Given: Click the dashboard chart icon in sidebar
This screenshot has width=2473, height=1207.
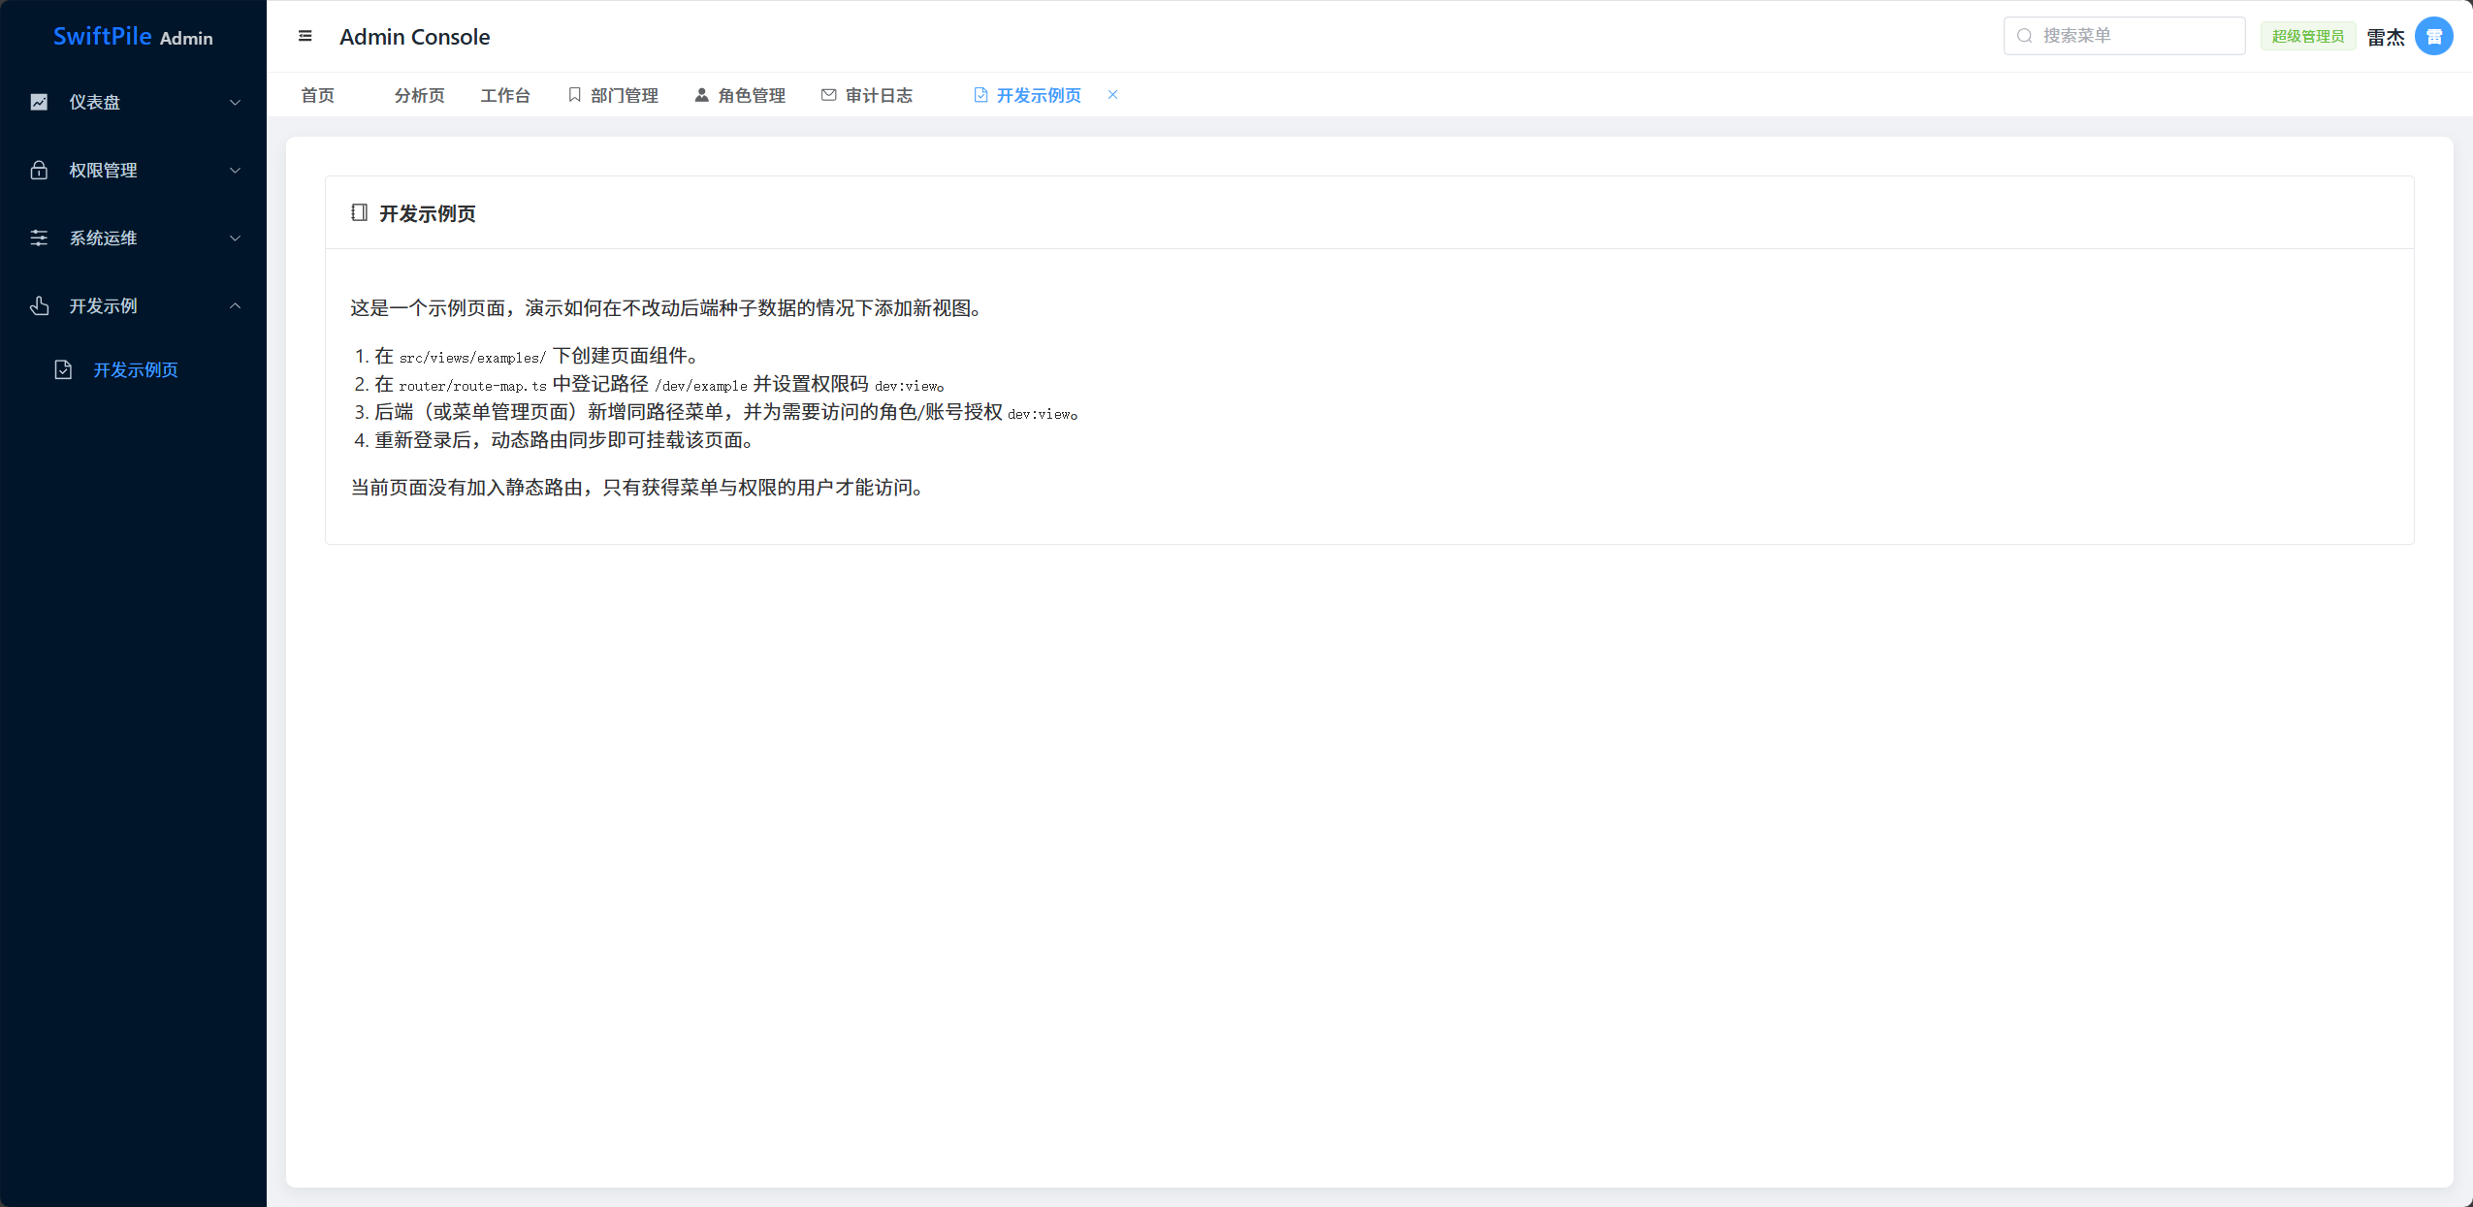Looking at the screenshot, I should [x=39, y=102].
